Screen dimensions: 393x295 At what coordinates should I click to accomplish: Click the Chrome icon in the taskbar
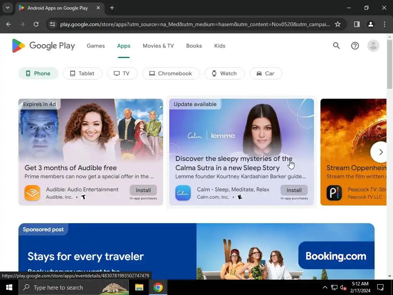(158, 287)
